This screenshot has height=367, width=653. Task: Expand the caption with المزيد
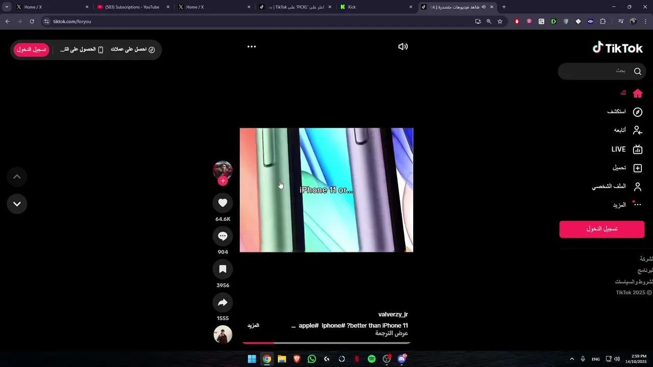tap(254, 325)
